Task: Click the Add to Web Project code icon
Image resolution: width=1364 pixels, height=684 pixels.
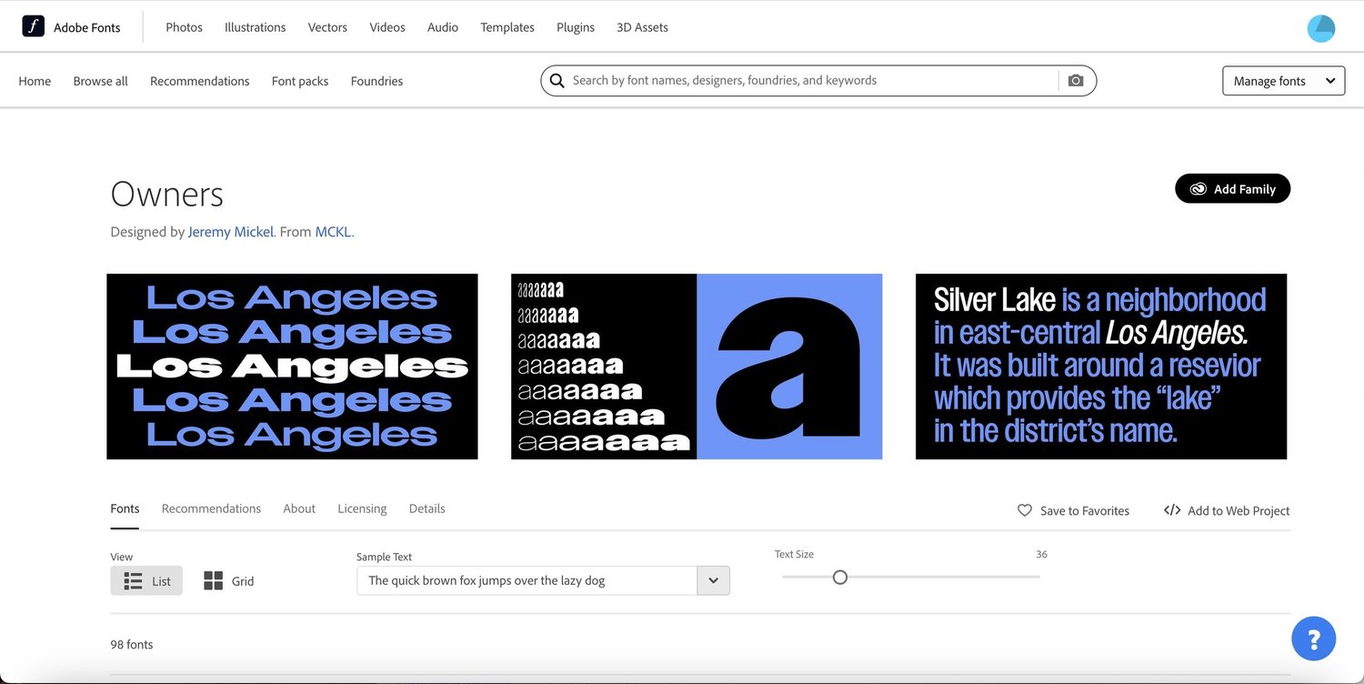Action: (1172, 510)
